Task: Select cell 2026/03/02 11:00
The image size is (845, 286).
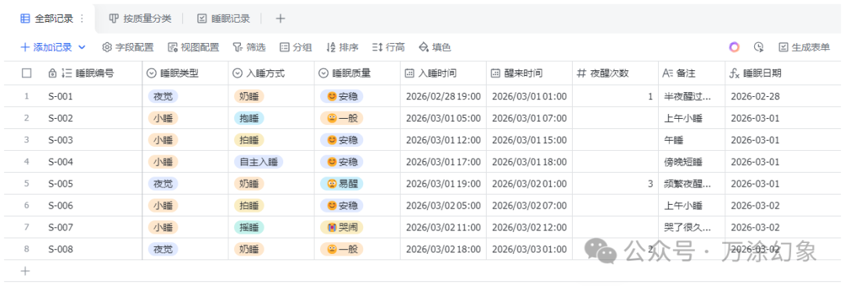Action: [x=443, y=227]
